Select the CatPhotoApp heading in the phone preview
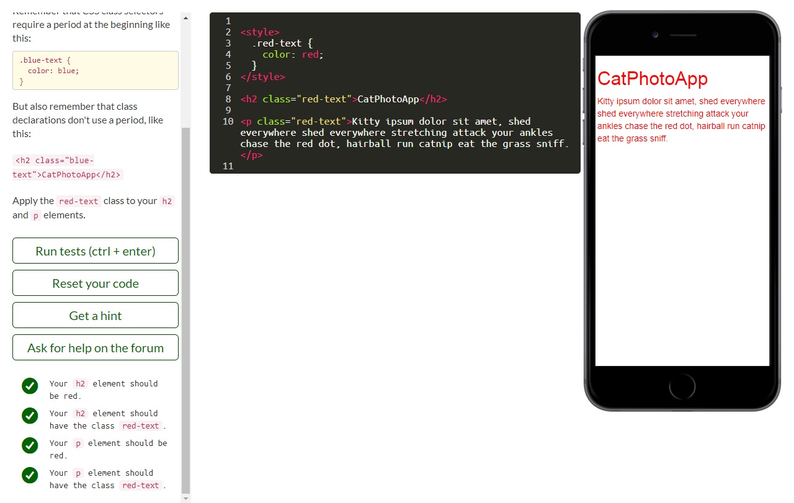The height and width of the screenshot is (503, 794). [652, 79]
